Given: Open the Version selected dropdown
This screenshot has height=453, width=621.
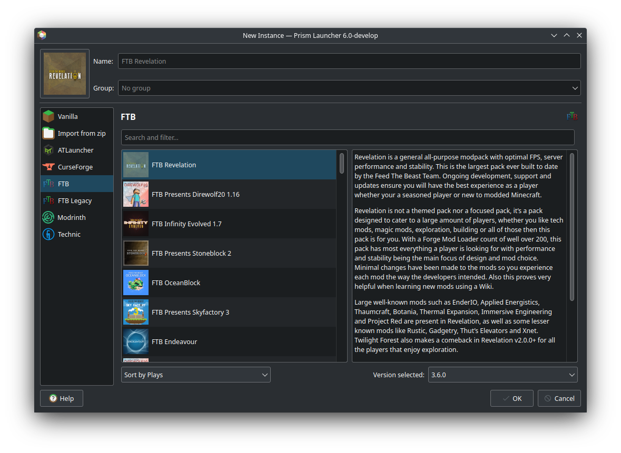Looking at the screenshot, I should [x=502, y=375].
